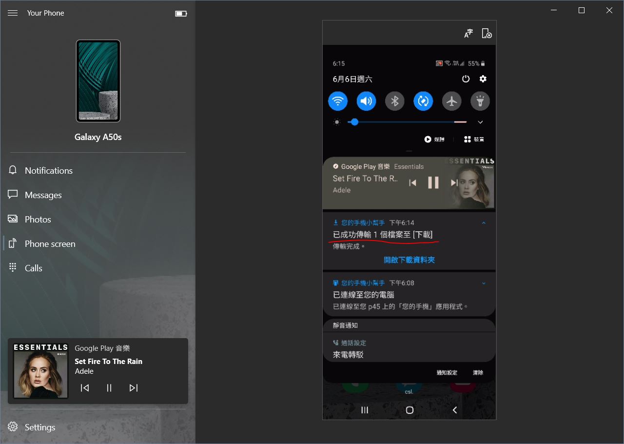Maximize the Your Phone window

[x=581, y=10]
